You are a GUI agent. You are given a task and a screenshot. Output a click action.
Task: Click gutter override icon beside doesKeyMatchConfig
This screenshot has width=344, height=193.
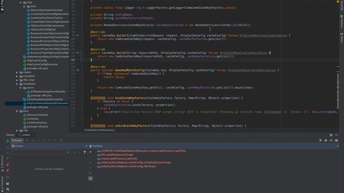point(77,70)
